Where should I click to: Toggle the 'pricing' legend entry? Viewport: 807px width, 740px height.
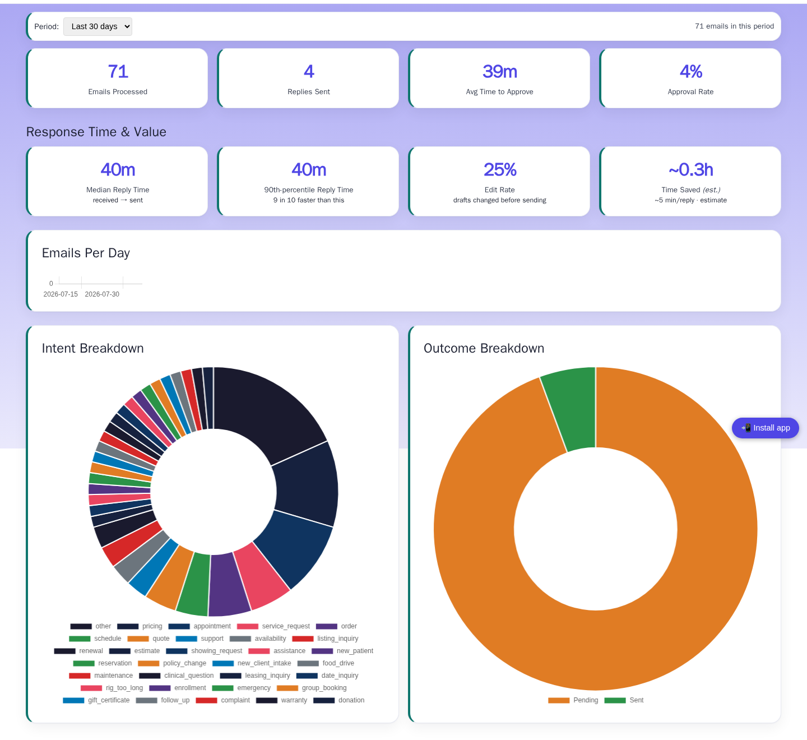click(140, 626)
